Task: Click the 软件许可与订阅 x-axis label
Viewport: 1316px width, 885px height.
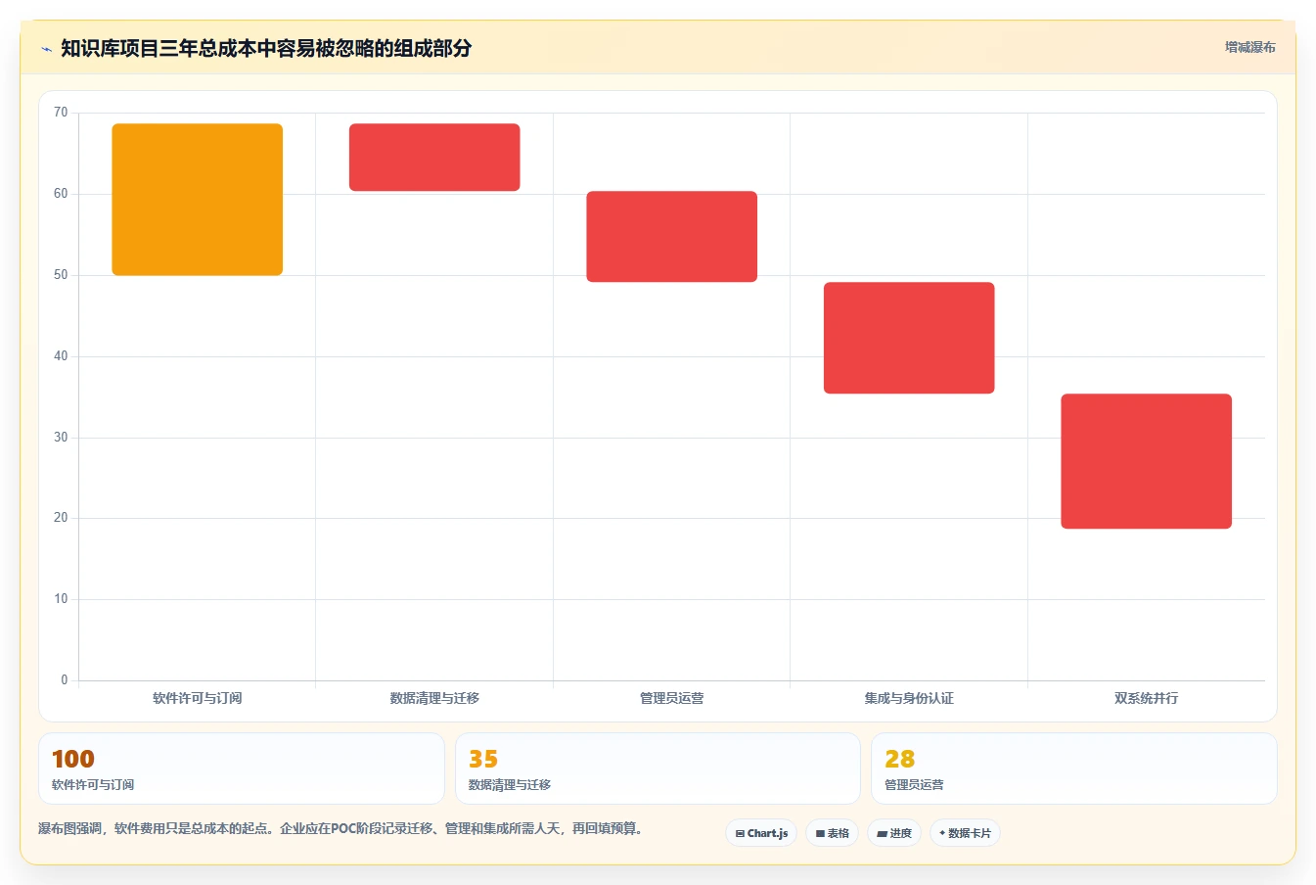Action: click(x=198, y=698)
